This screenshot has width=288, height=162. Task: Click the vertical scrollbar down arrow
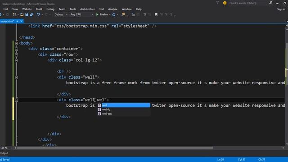(x=287, y=144)
